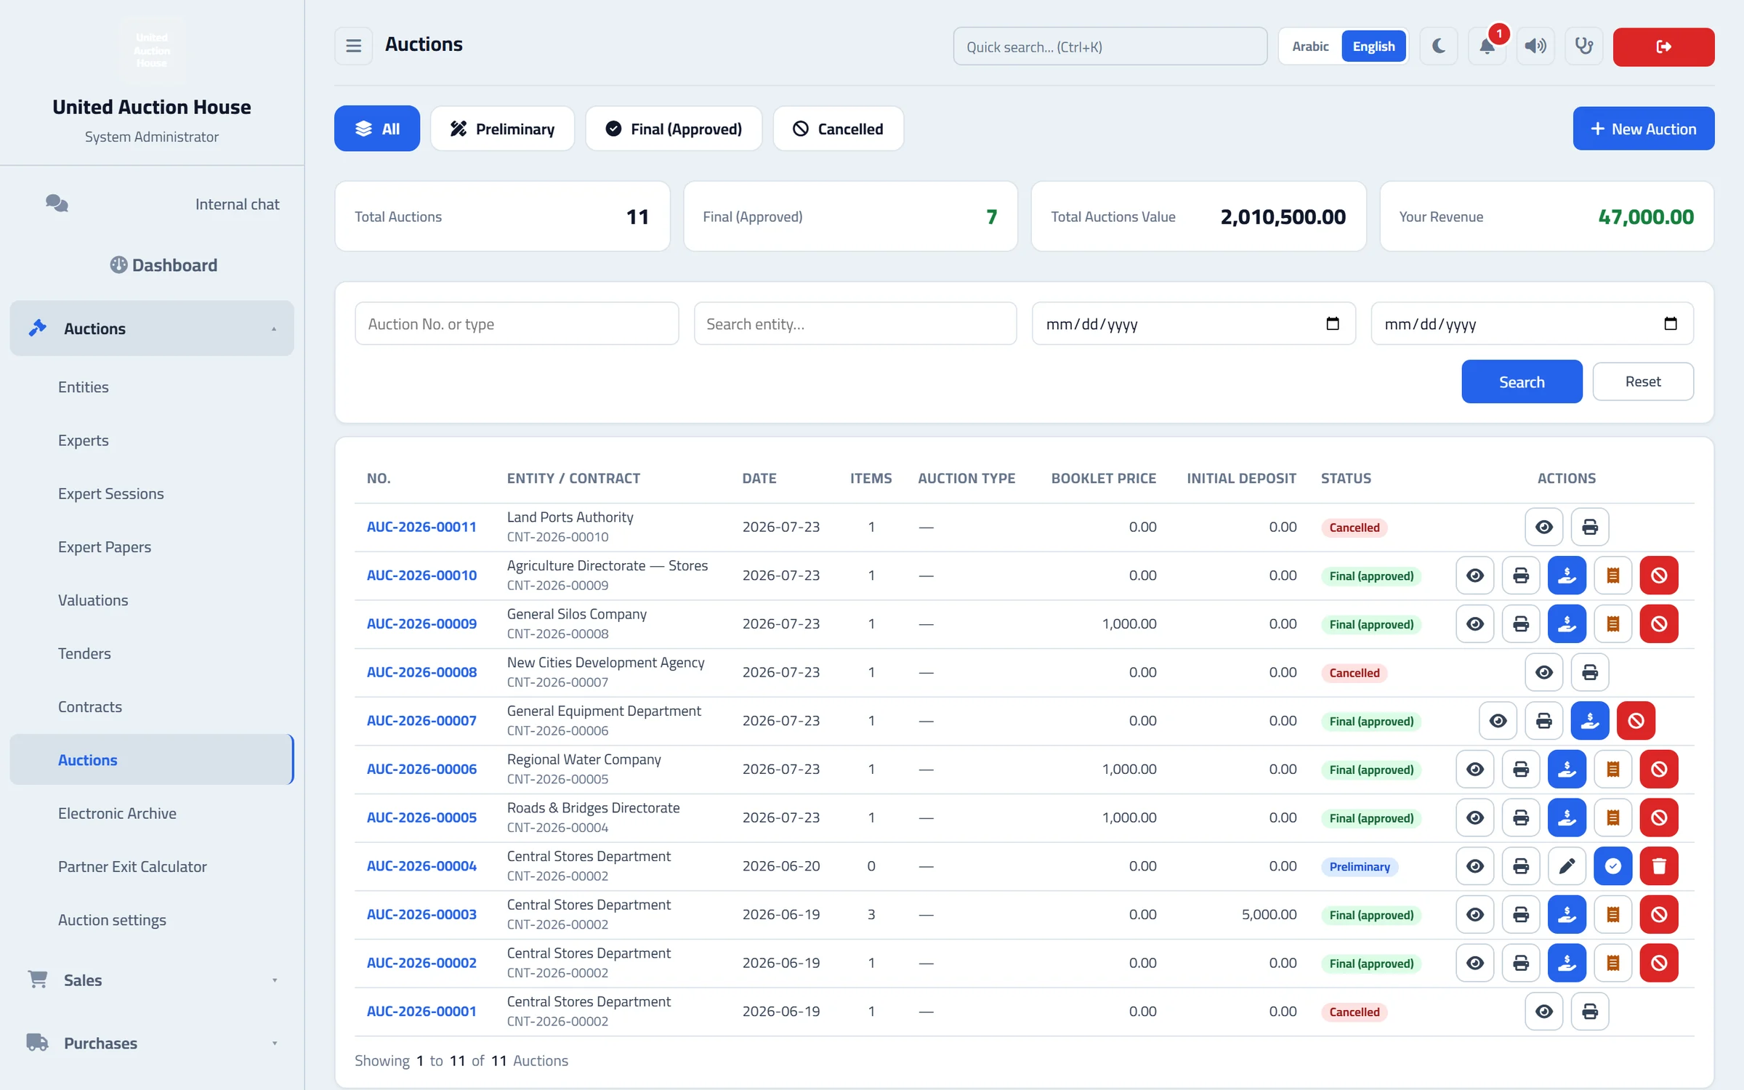The image size is (1744, 1090).
Task: Expand the Sales sidebar menu
Action: point(152,980)
